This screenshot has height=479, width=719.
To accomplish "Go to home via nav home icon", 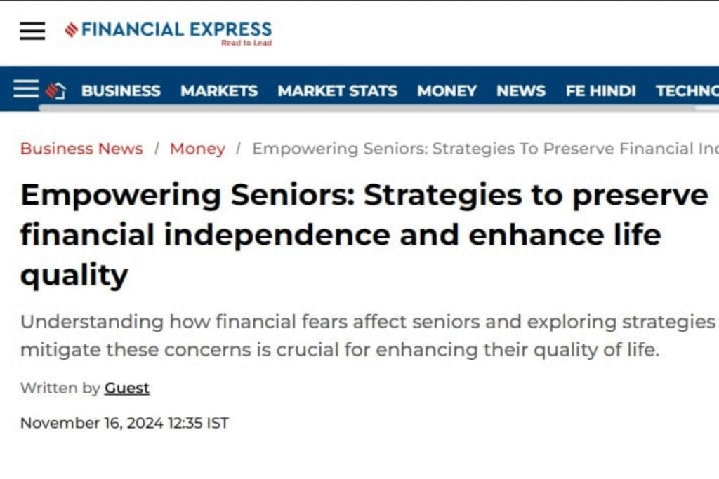I will click(55, 90).
